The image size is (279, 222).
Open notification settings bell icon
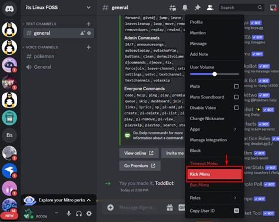coord(185,8)
